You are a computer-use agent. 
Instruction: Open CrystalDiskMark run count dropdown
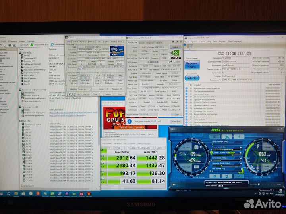[x=111, y=148]
